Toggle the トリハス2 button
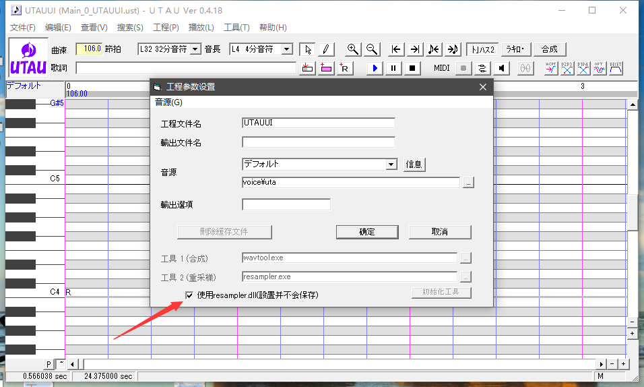This screenshot has height=387, width=644. [482, 49]
